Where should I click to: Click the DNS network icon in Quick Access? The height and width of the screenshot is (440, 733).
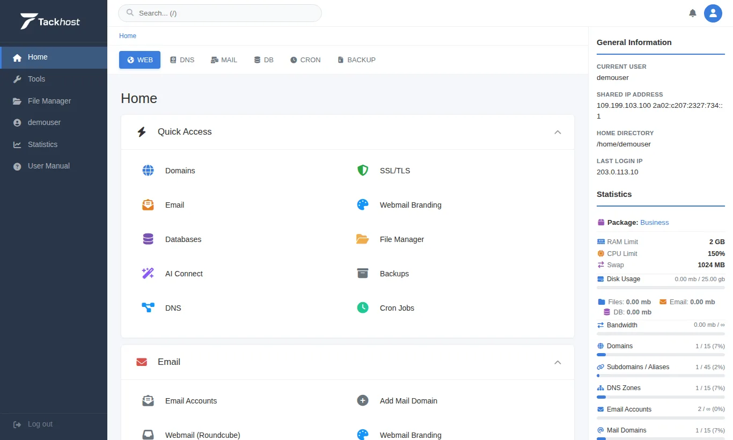[x=148, y=308]
